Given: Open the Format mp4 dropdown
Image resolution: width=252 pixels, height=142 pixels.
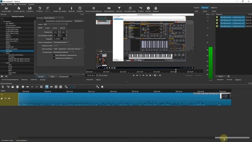Looking at the screenshot, I should pyautogui.click(x=56, y=24).
